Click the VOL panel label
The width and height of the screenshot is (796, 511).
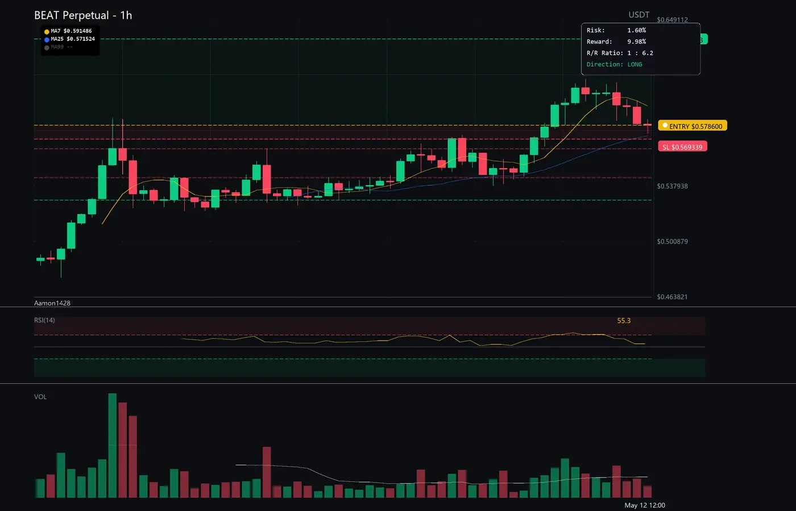tap(40, 397)
